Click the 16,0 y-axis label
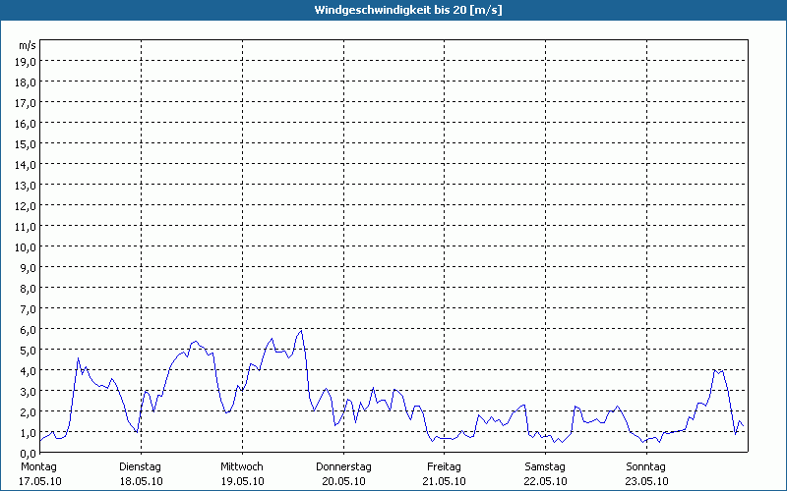 click(26, 124)
